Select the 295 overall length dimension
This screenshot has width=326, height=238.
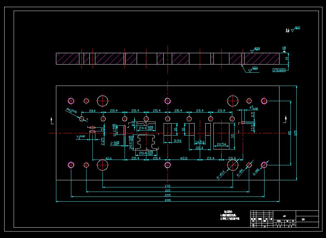pyautogui.click(x=168, y=200)
